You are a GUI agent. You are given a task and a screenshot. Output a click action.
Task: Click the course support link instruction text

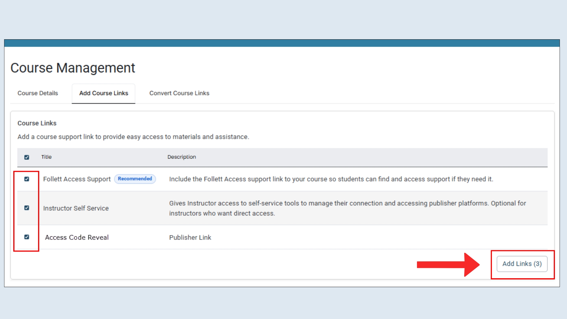pos(133,136)
